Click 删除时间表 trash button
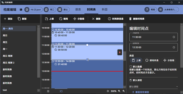This screenshot has width=183, height=94. 137,19
